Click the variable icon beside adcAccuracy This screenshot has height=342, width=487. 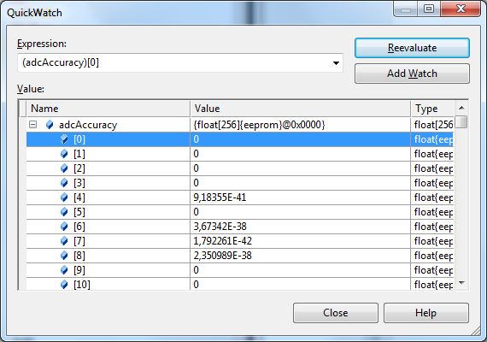coord(50,125)
